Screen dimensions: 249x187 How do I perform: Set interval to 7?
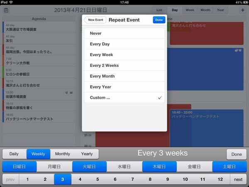pos(133,180)
